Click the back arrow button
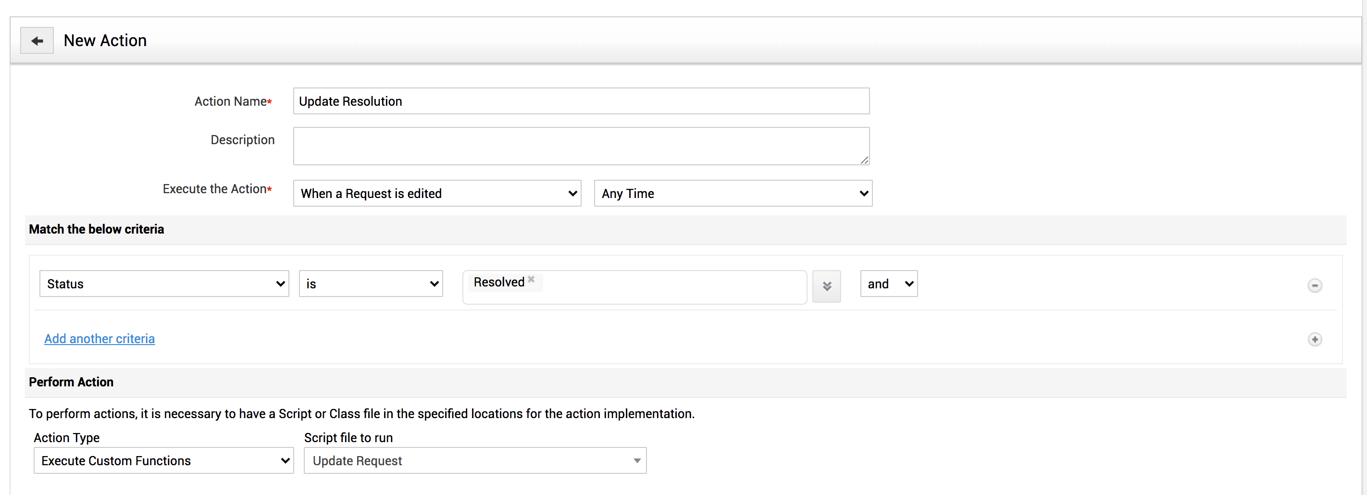Viewport: 1367px width, 495px height. coord(37,41)
